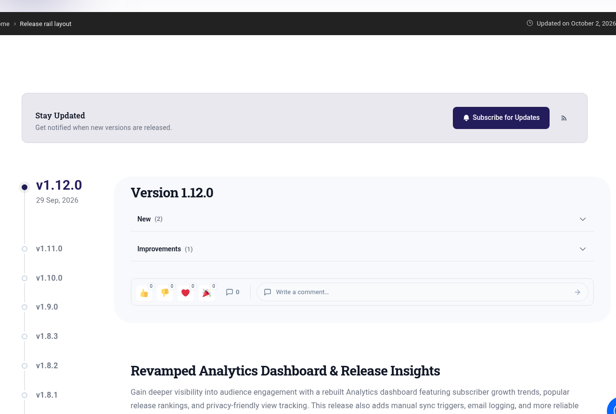React with the red heart emoji

(x=186, y=293)
